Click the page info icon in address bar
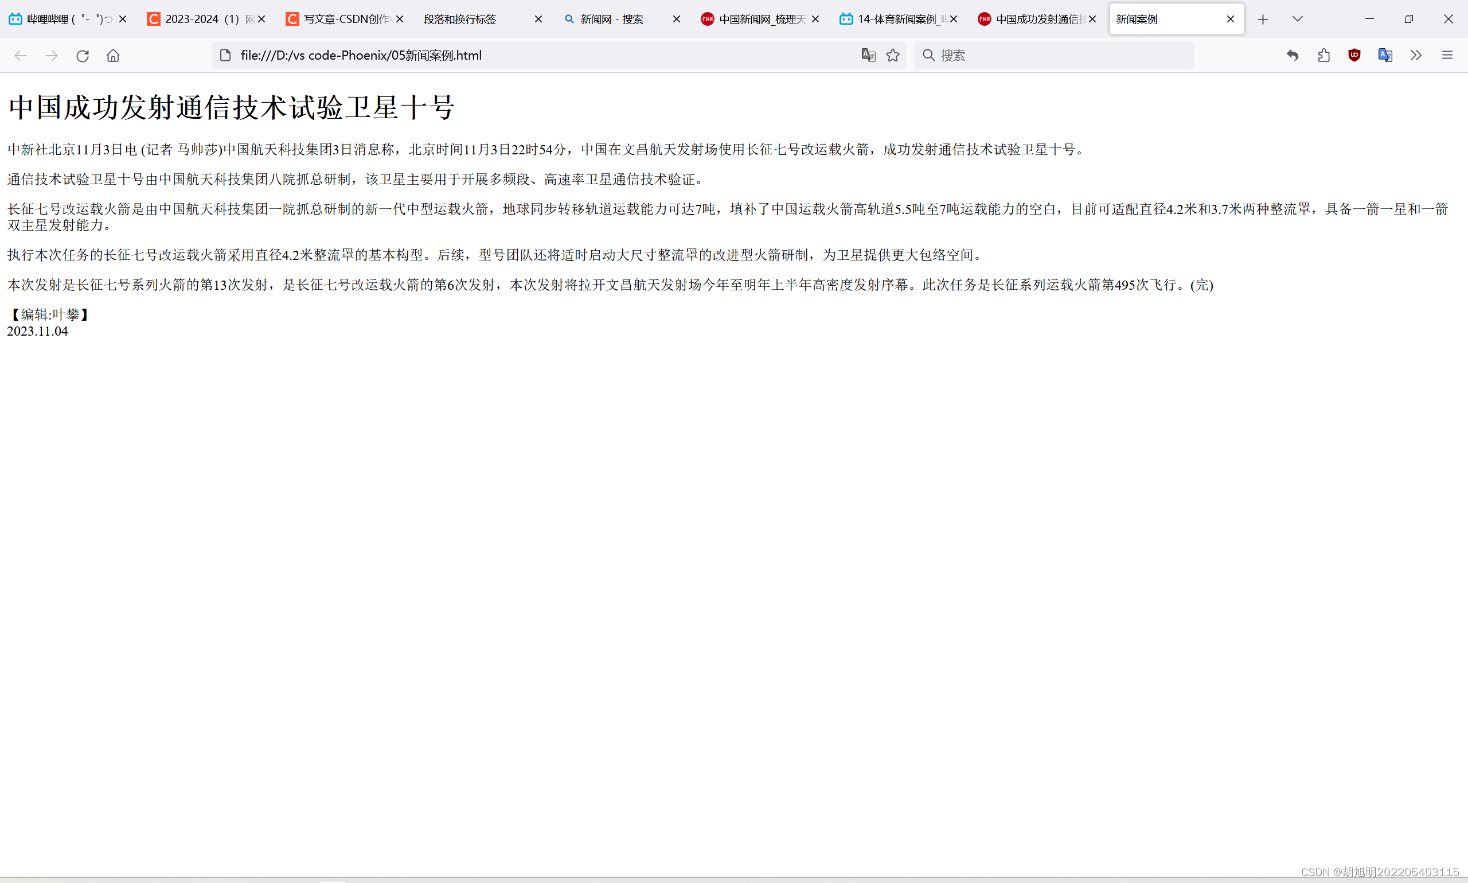Screen dimensions: 1468x883 225,55
